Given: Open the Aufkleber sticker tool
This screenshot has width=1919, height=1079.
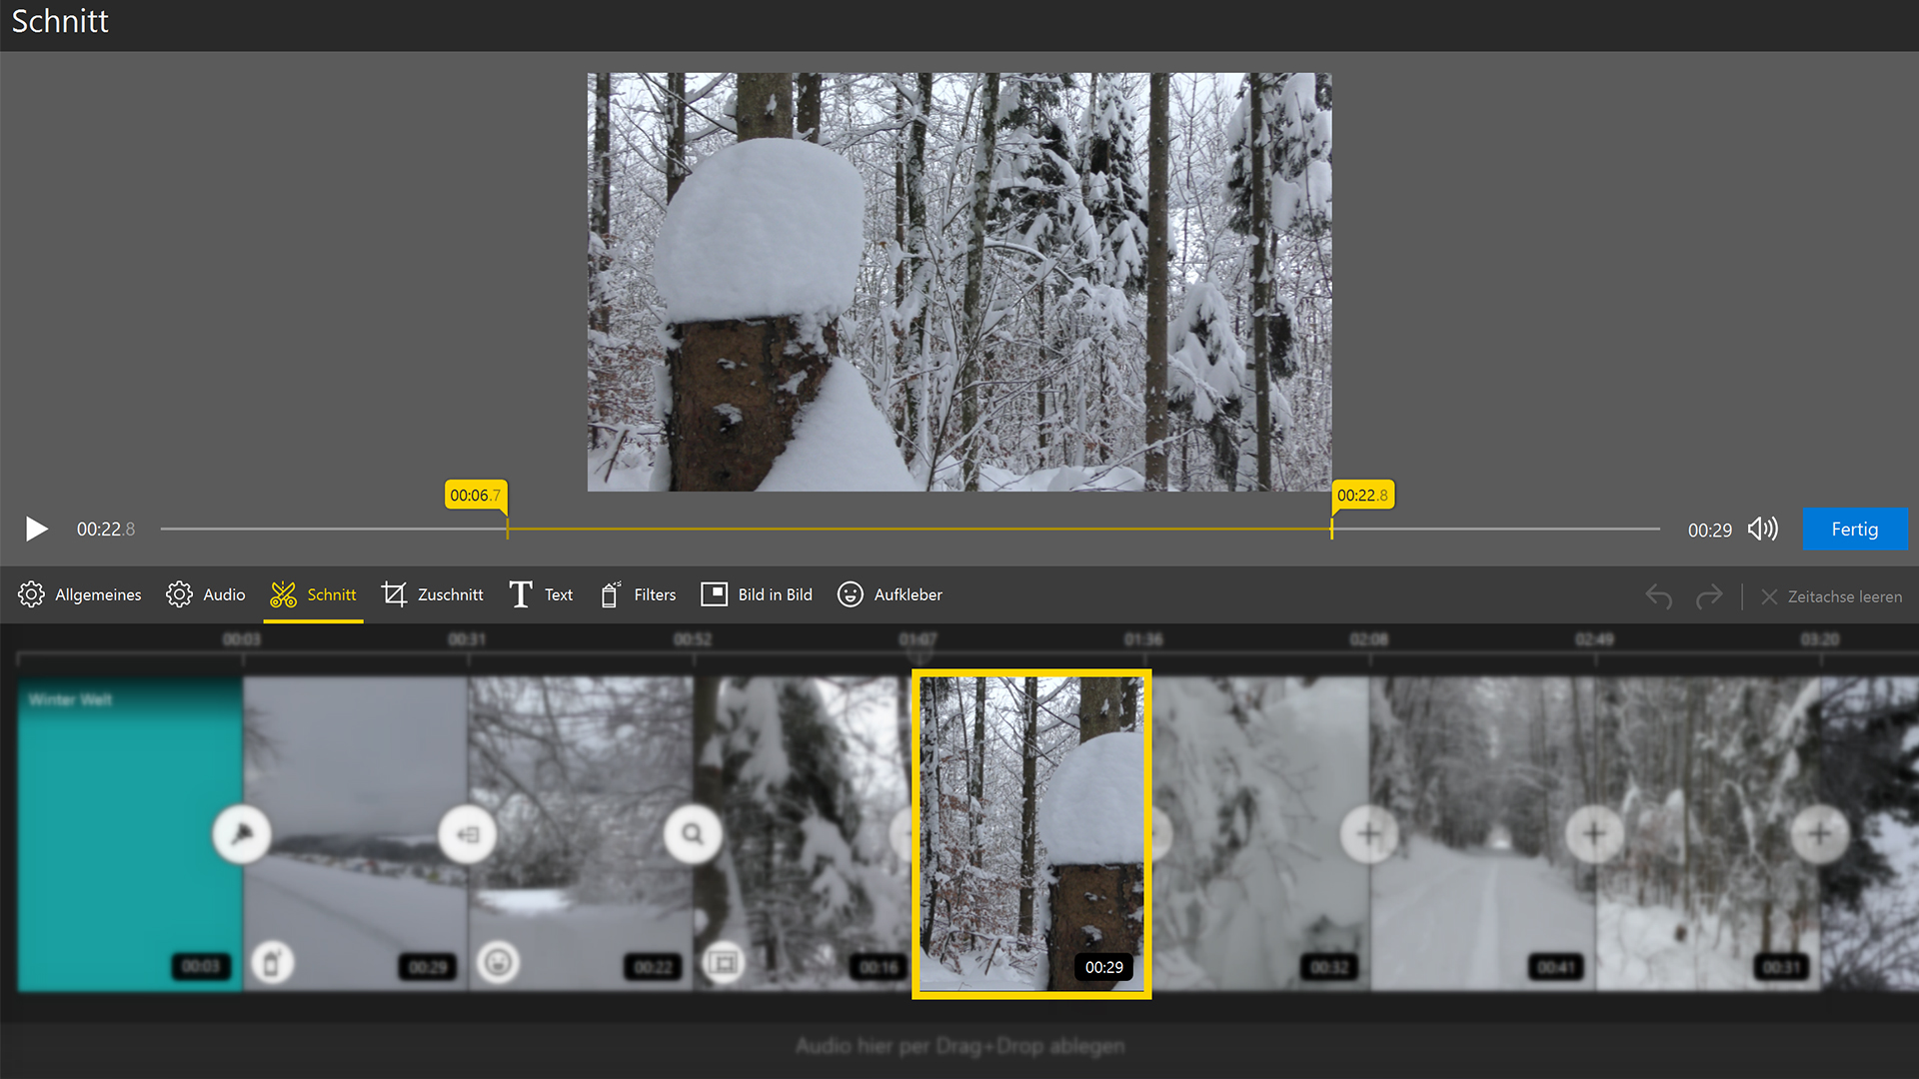Looking at the screenshot, I should [x=890, y=594].
